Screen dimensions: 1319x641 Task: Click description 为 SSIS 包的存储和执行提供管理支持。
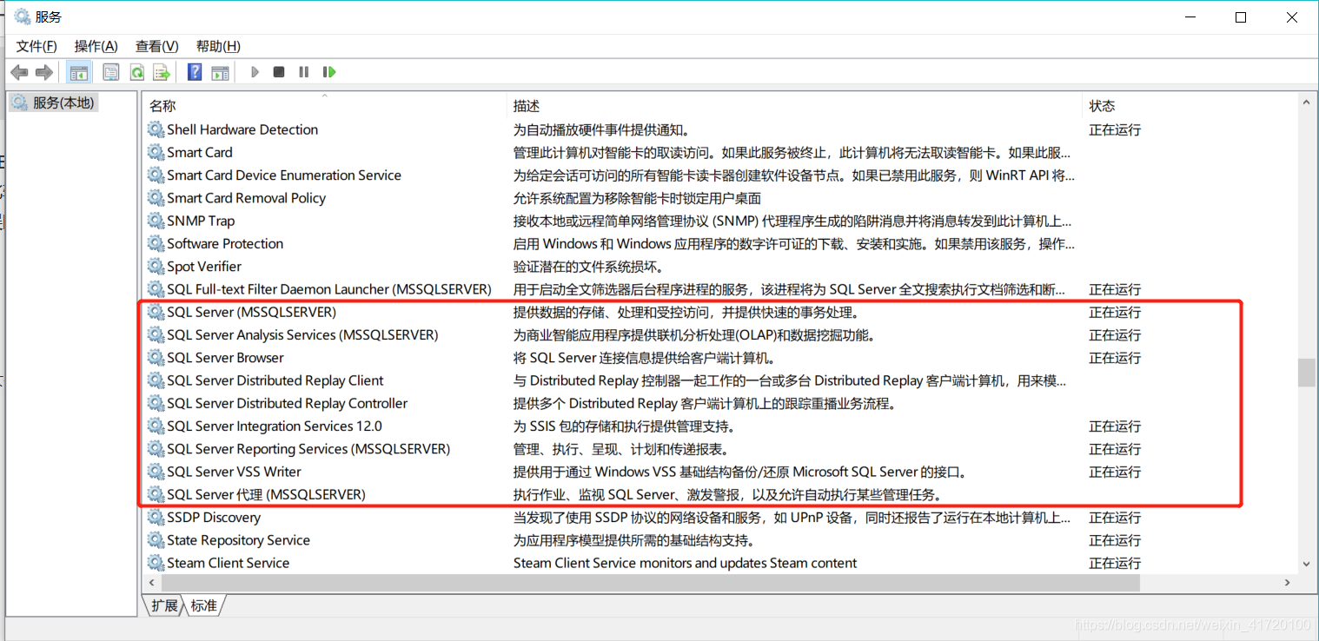click(625, 426)
